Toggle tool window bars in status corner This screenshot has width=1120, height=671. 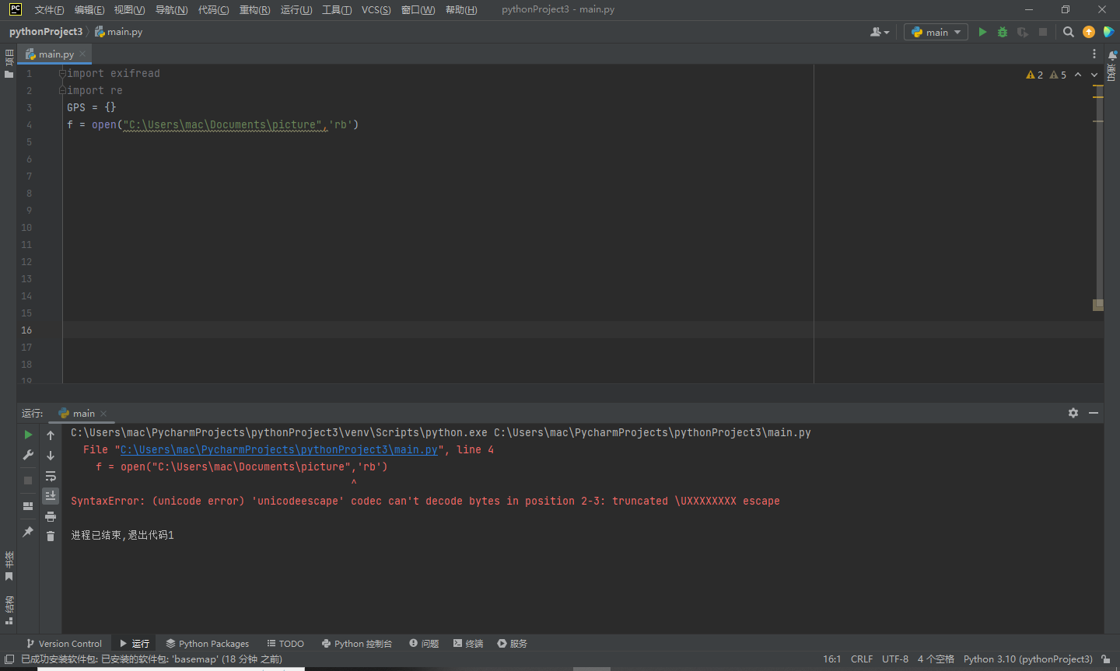pyautogui.click(x=9, y=659)
